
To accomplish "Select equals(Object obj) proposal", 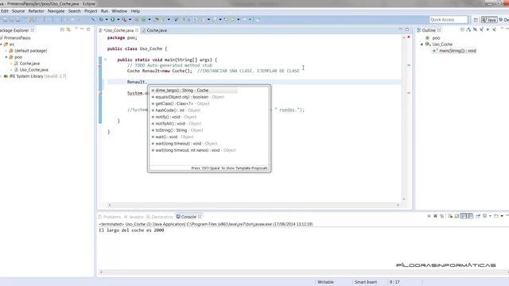I will (x=209, y=97).
